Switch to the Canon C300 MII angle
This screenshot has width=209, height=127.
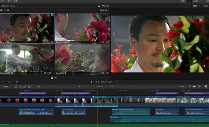82,28
